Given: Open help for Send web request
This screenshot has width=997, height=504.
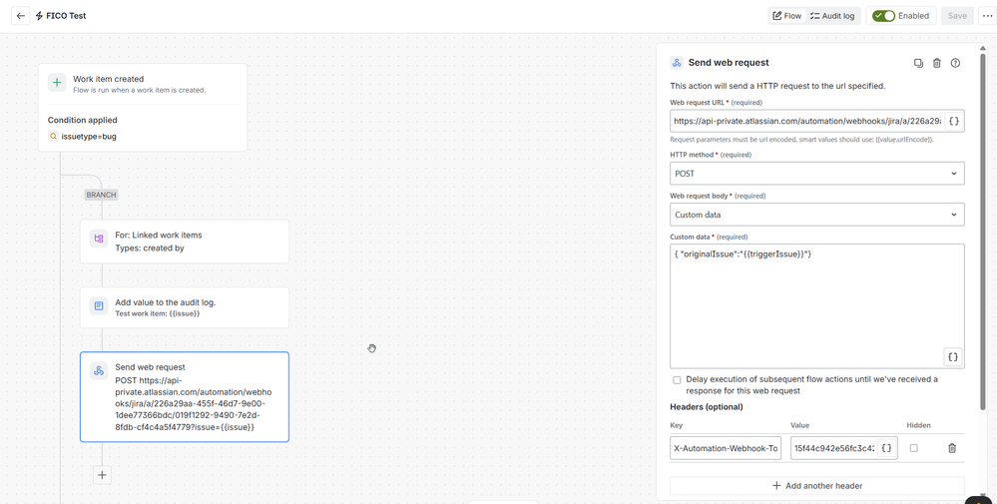Looking at the screenshot, I should pyautogui.click(x=955, y=63).
